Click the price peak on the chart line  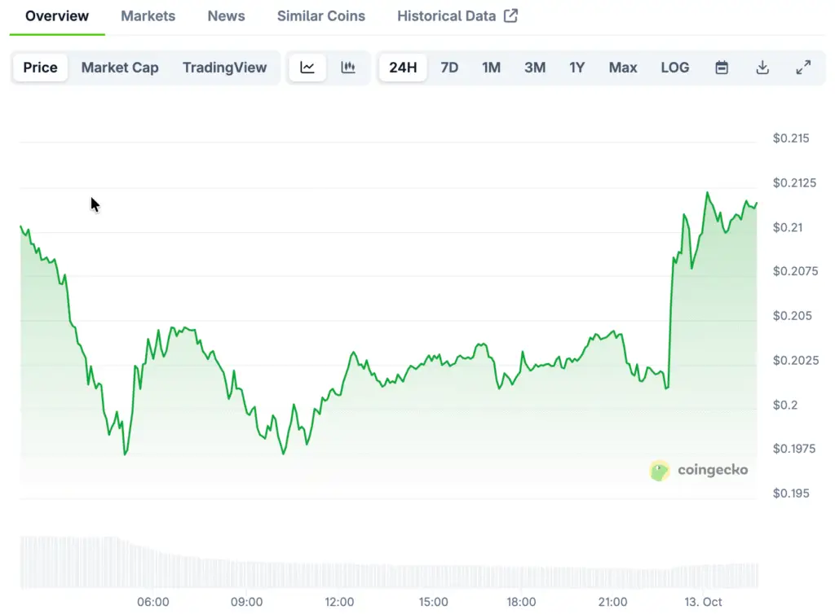click(707, 193)
